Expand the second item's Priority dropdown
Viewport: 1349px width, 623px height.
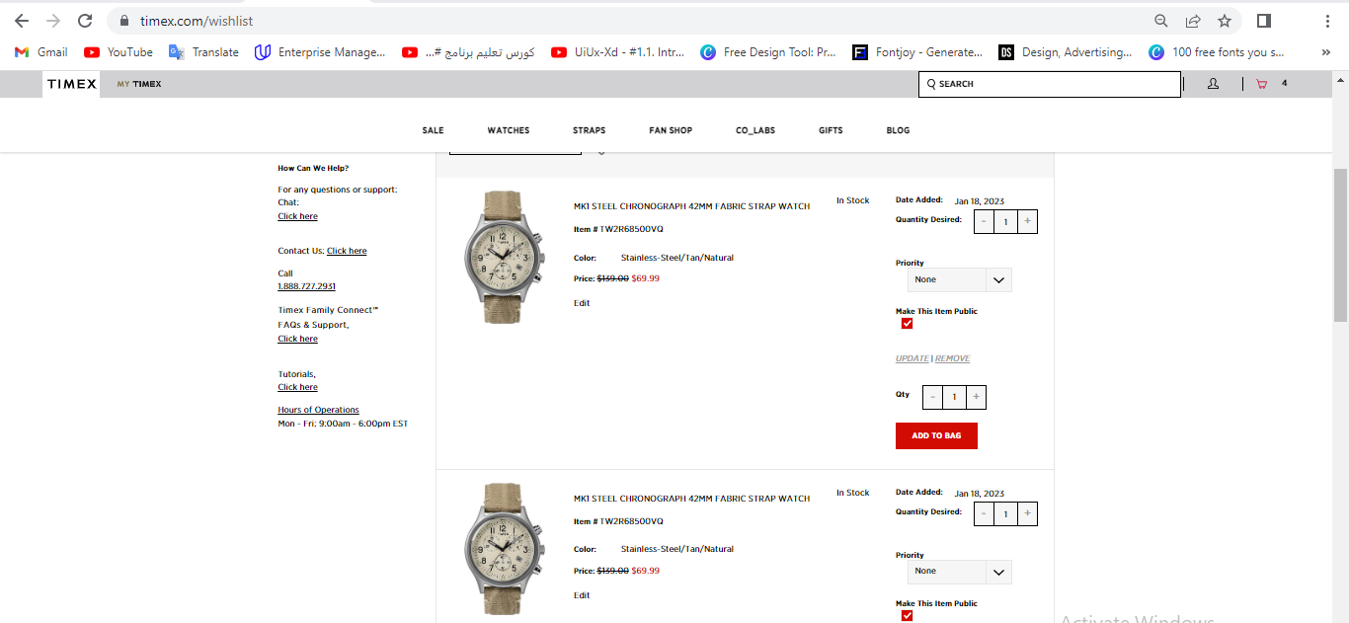959,572
